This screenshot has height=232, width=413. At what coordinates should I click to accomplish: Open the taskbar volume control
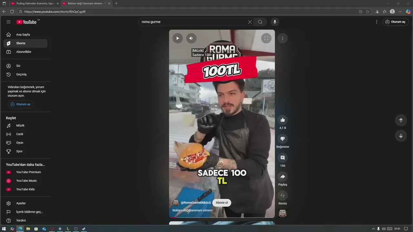pos(383,229)
